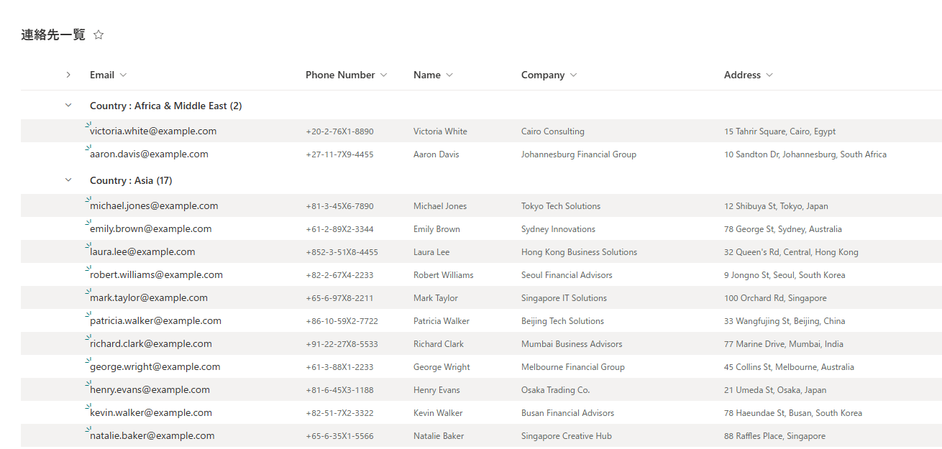The image size is (942, 449).
Task: Click company Singapore IT Solutions
Action: pos(564,298)
